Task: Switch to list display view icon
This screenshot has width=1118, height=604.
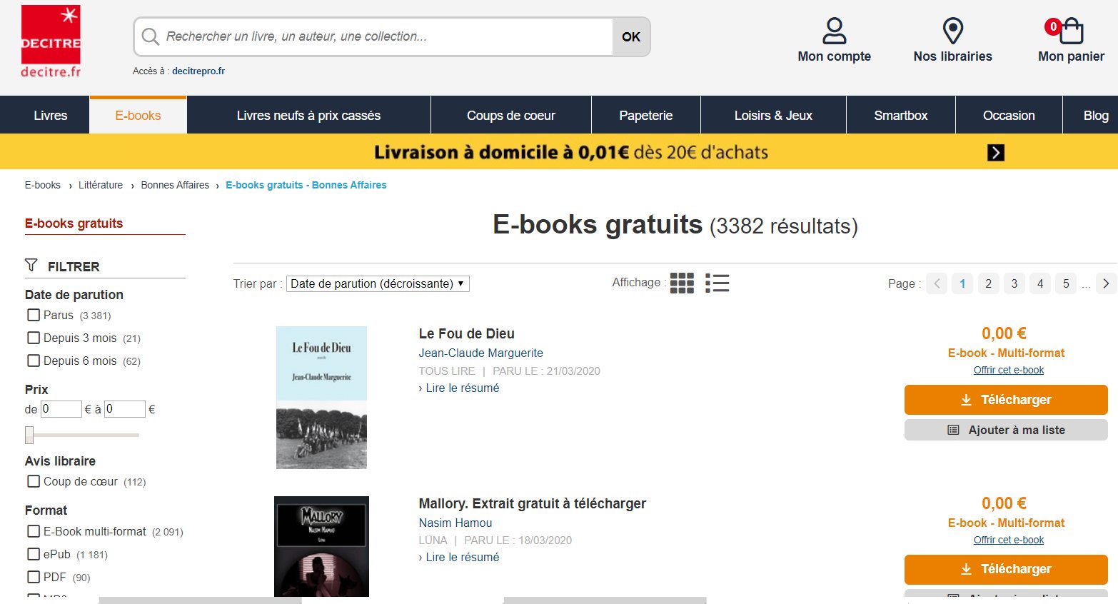Action: click(717, 283)
